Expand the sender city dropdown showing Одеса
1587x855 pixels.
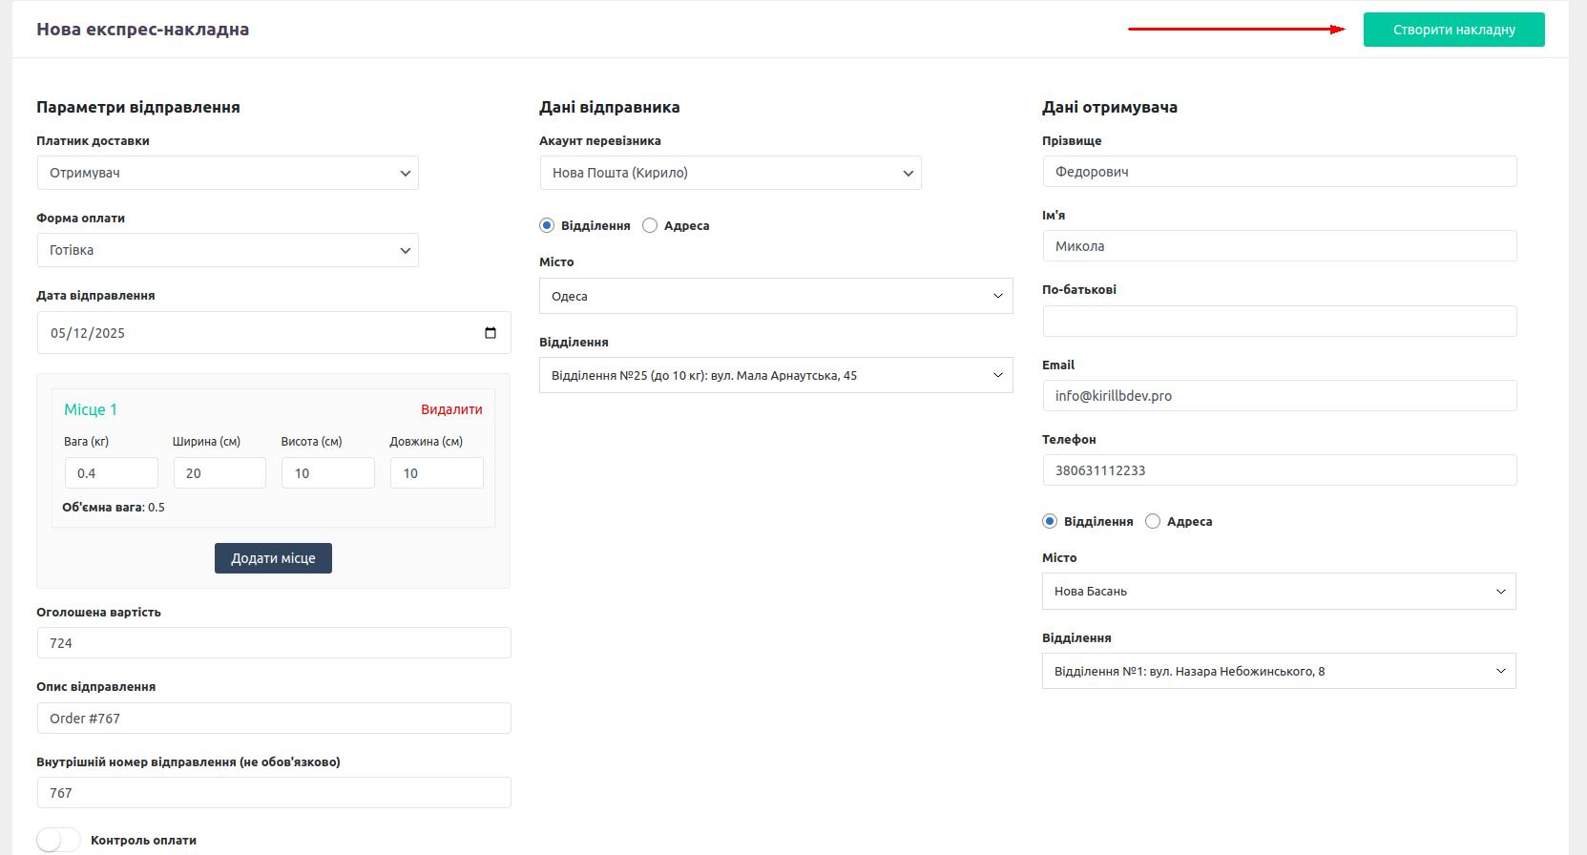(x=776, y=296)
